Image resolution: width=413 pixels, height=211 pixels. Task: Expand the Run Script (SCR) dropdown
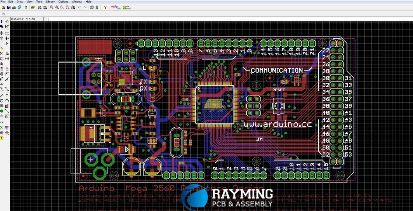(40, 8)
